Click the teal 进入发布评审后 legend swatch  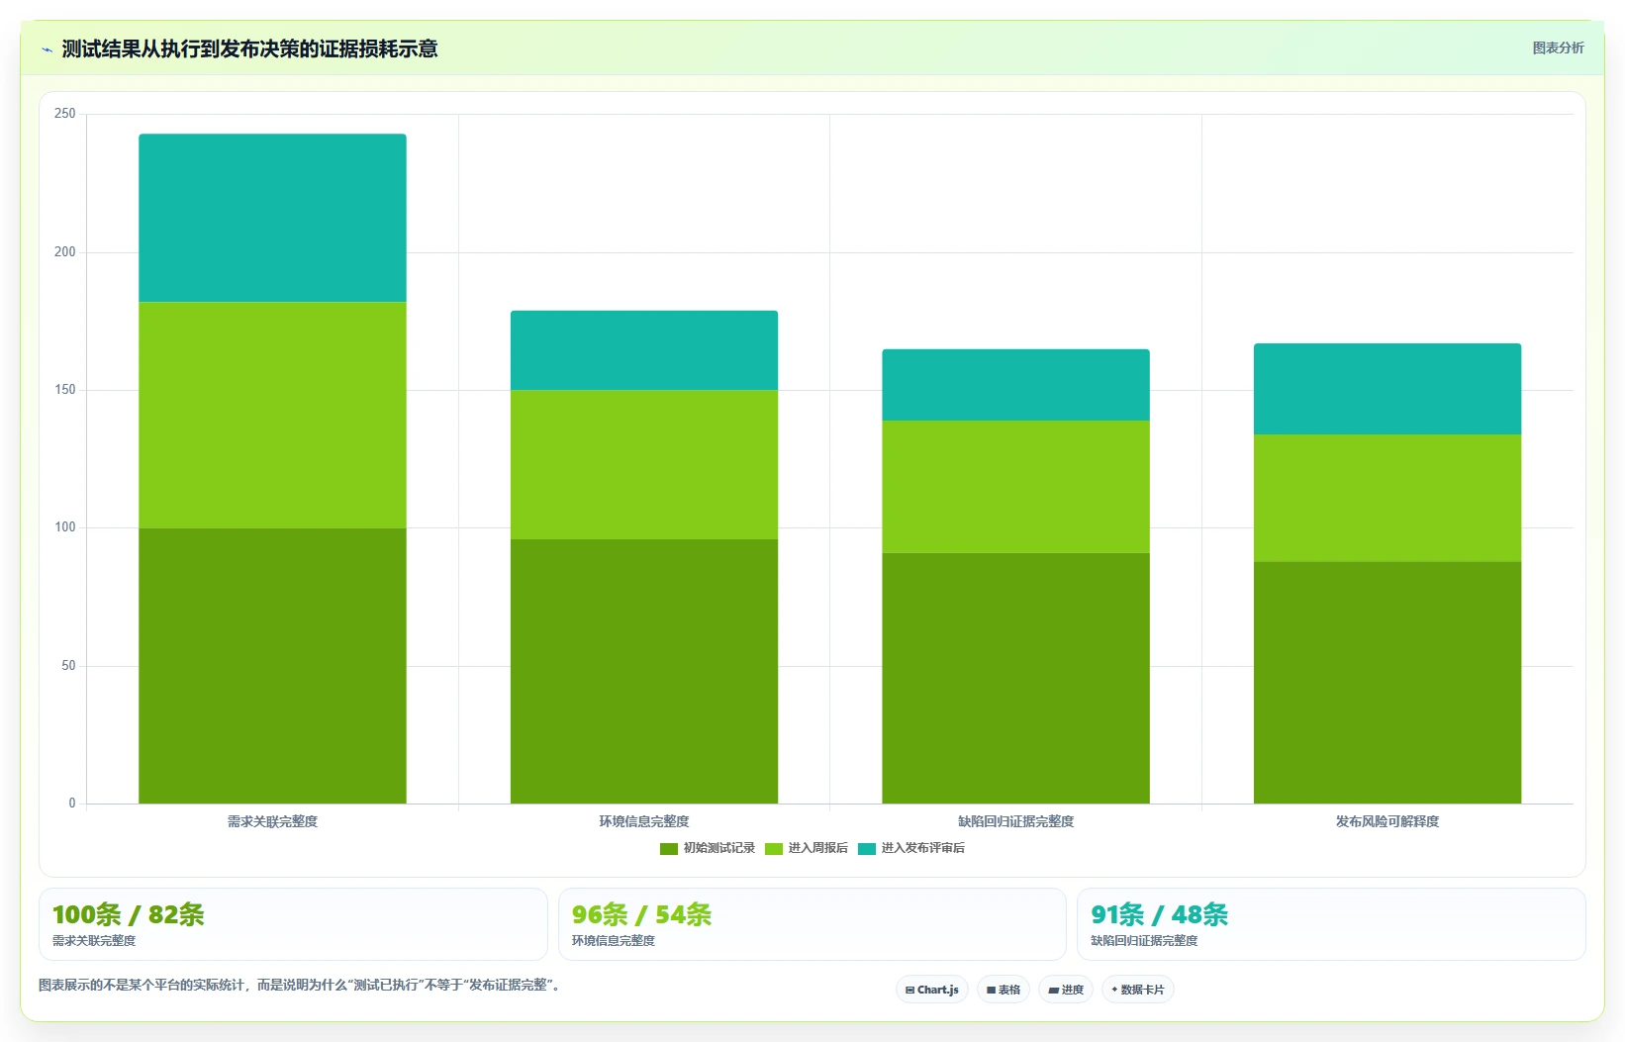click(x=867, y=849)
